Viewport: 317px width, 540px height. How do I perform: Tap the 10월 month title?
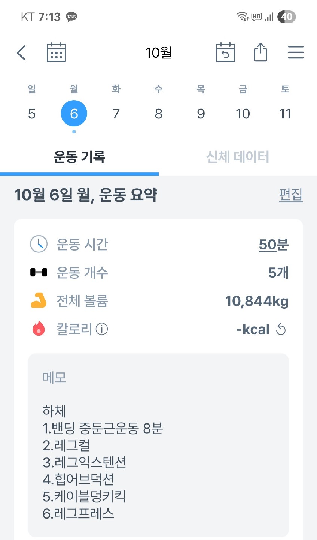159,52
